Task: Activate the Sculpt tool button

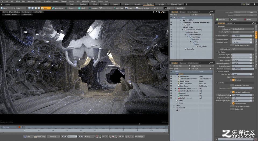Action: pyautogui.click(x=20, y=8)
